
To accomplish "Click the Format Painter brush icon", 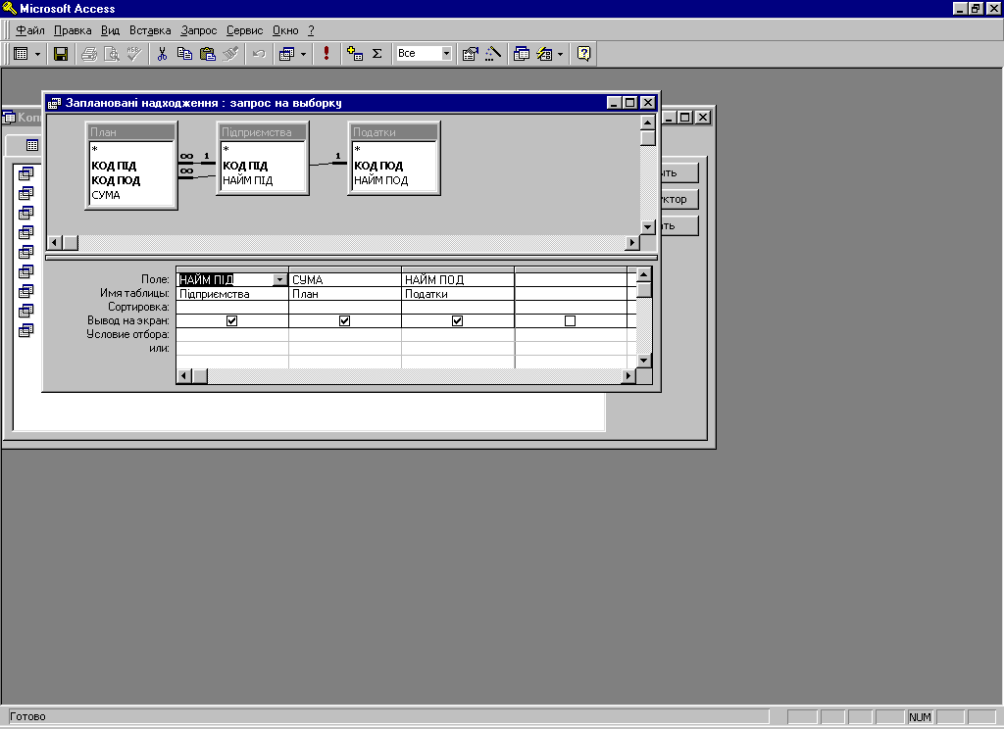I will (x=230, y=54).
